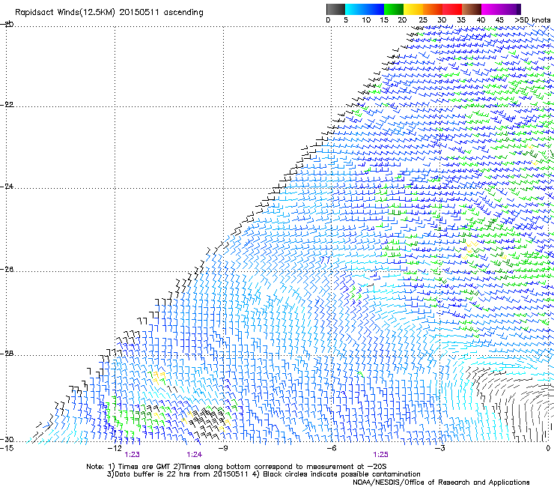Click the cyan 5-10 knots legend swatch
Screen dimensions: 554x487
pyautogui.click(x=355, y=9)
